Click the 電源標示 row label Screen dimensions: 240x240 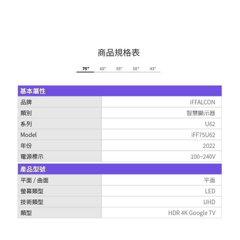click(32, 156)
